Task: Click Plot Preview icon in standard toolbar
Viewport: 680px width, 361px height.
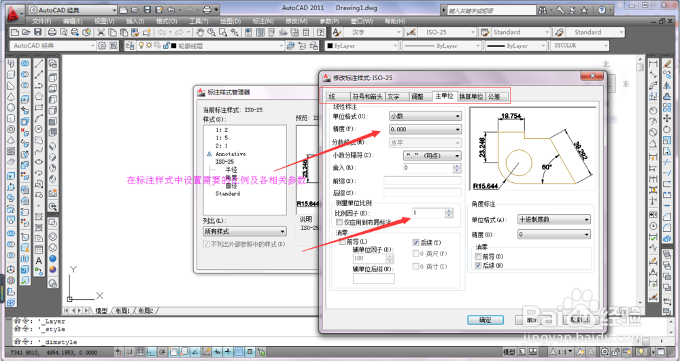Action: (64, 32)
